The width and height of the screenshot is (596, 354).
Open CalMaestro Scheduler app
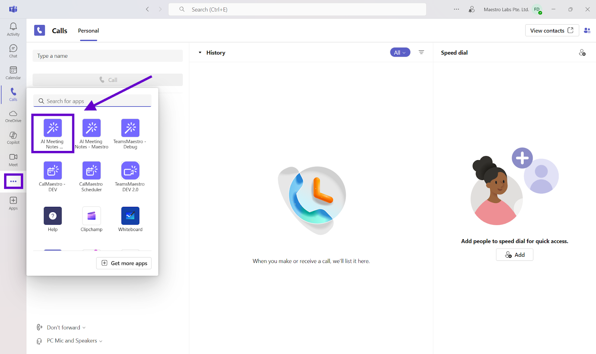point(92,177)
